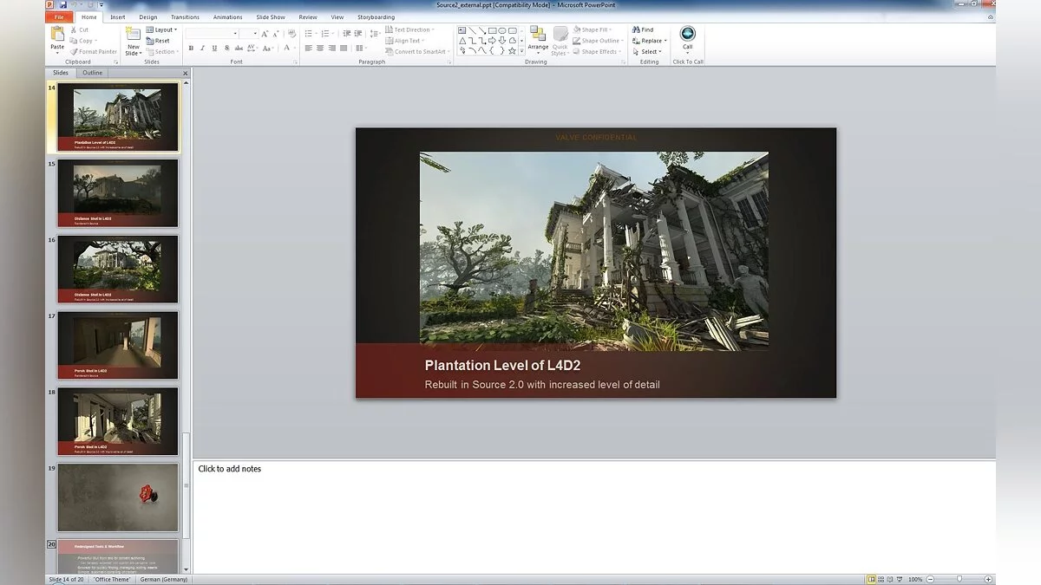This screenshot has width=1041, height=585.
Task: Switch to Slide Sorter view icon
Action: [881, 579]
